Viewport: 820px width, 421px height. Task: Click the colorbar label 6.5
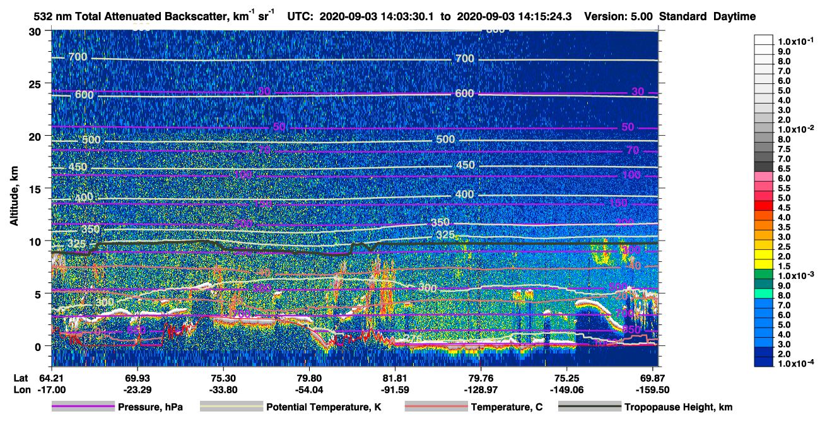[x=783, y=169]
